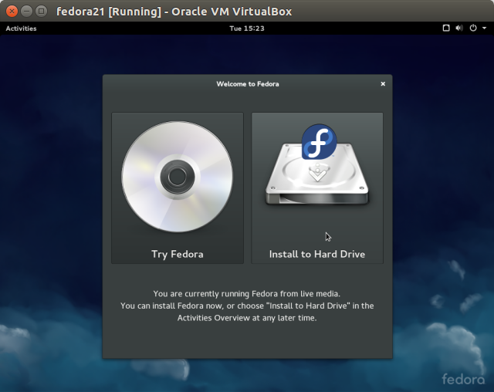Maximize the fedora21 VirtualBox window

[x=41, y=12]
